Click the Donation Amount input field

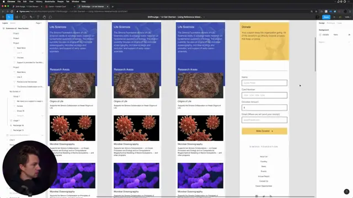point(264,108)
